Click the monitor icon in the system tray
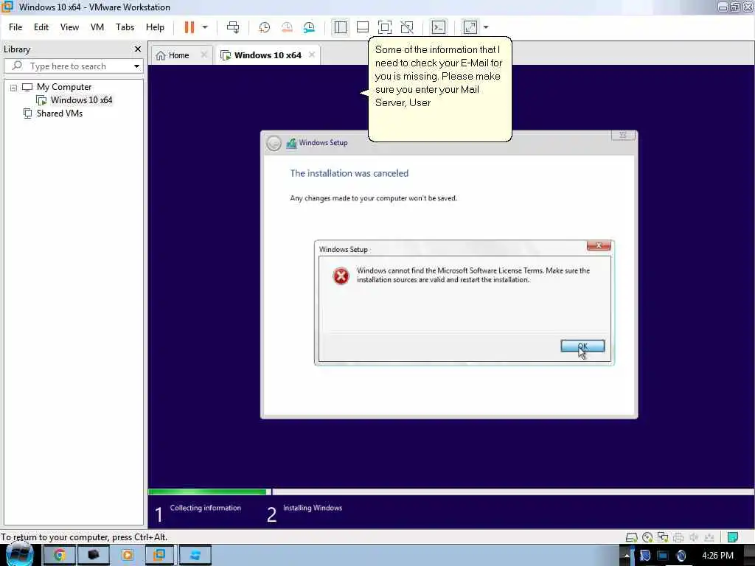Viewport: 755px width, 566px height. click(663, 556)
